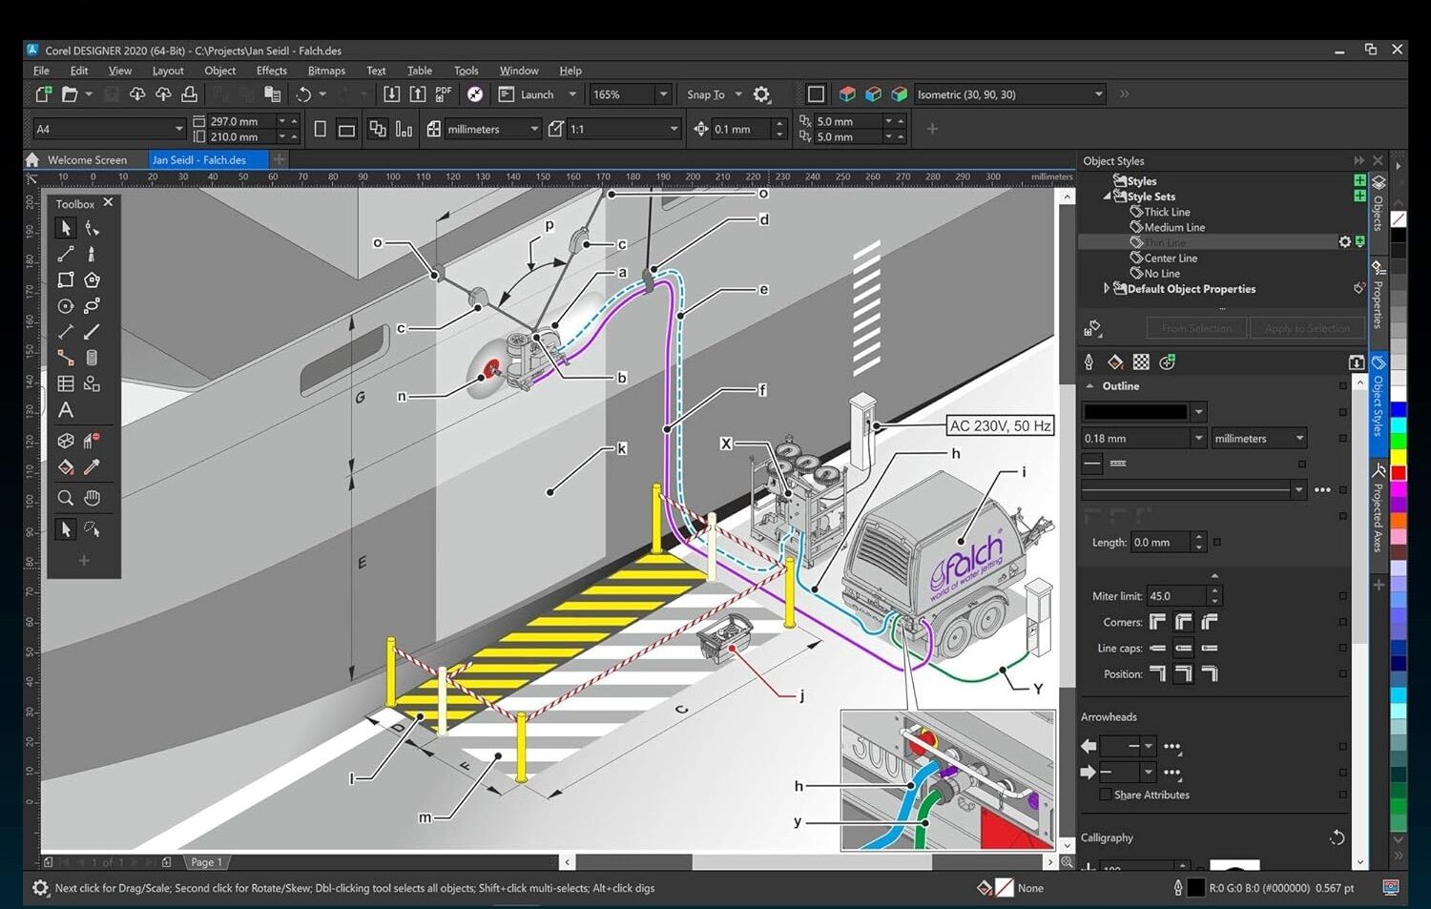The image size is (1431, 909).
Task: Open the Publish to PDF toolbar icon
Action: click(442, 93)
